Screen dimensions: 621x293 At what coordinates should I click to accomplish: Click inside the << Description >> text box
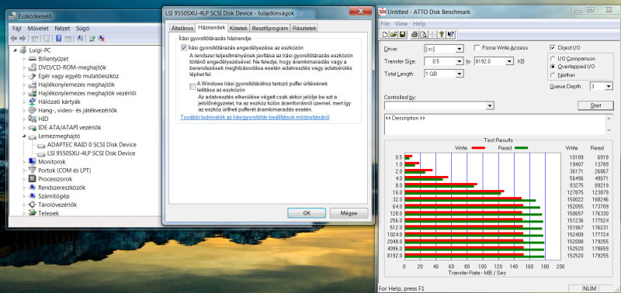(495, 125)
